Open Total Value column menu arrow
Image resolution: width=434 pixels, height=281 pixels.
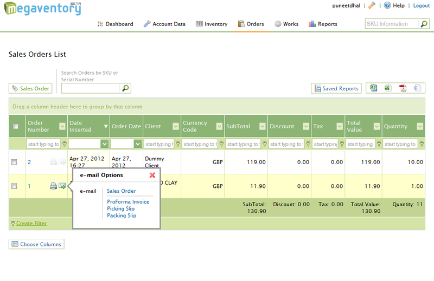tap(376, 126)
